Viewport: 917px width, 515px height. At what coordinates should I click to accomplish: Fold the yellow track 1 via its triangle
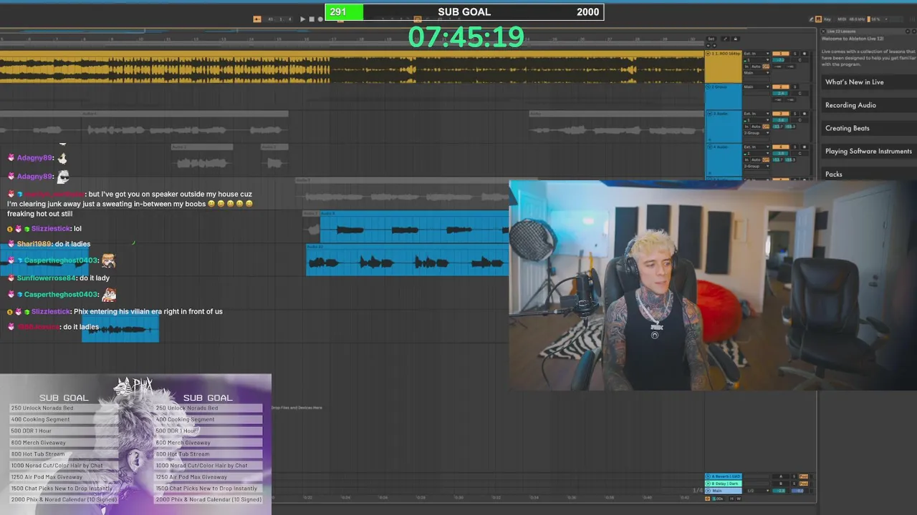pyautogui.click(x=708, y=54)
